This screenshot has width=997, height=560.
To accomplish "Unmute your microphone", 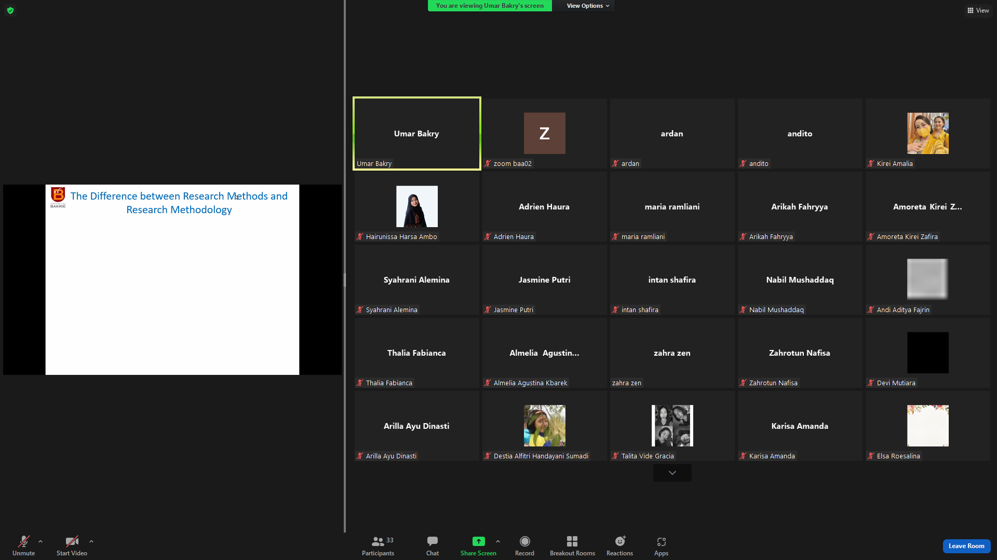I will (x=24, y=546).
